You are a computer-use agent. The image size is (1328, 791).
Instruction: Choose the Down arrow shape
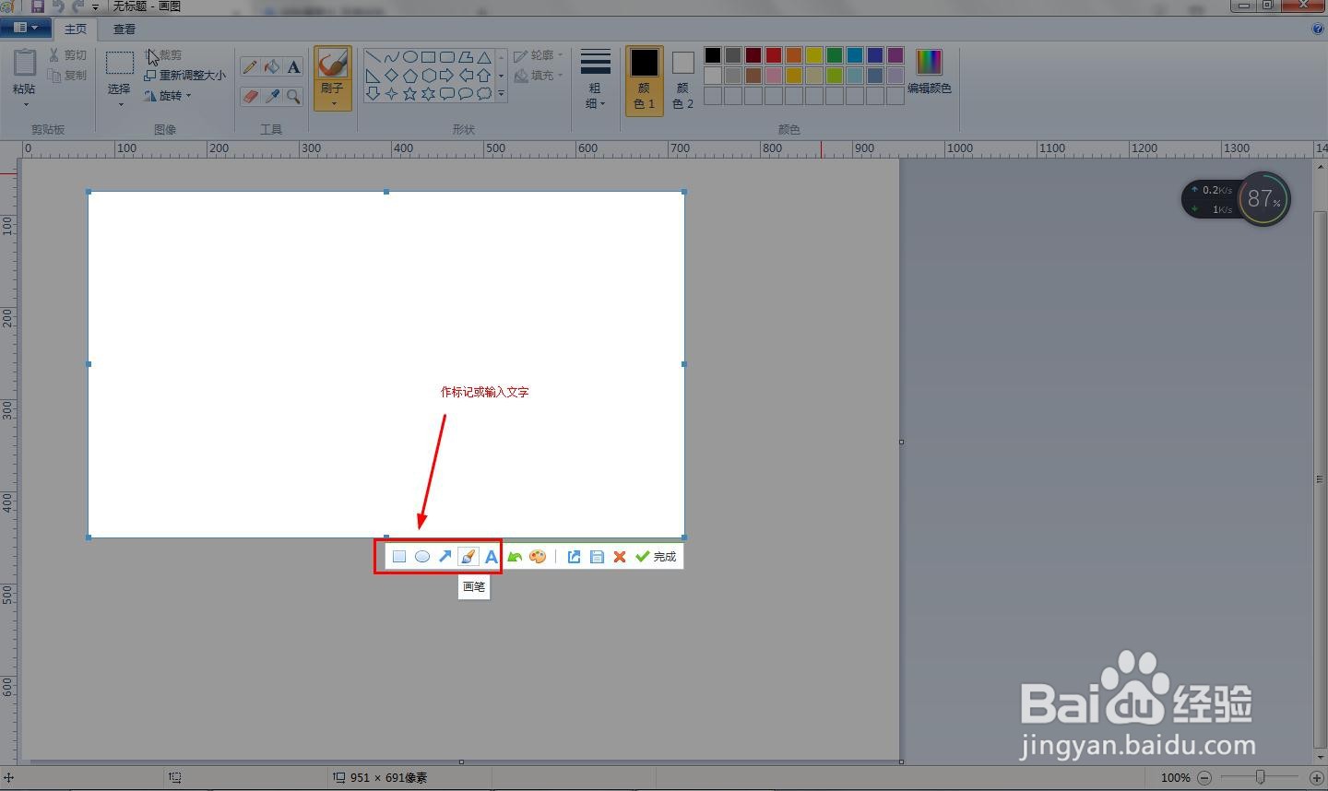tap(373, 94)
